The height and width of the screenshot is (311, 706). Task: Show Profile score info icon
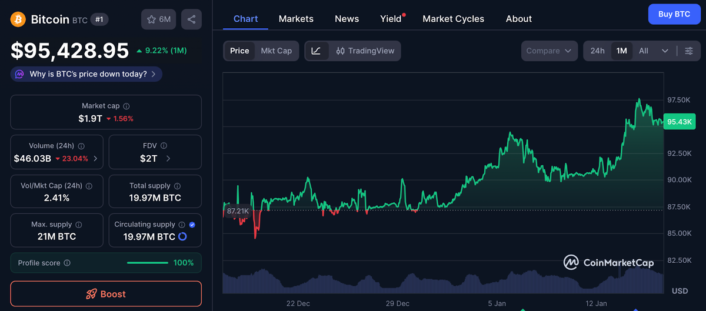[x=67, y=263]
